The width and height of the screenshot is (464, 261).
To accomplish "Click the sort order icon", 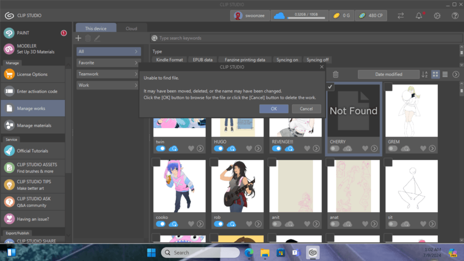I will point(424,74).
